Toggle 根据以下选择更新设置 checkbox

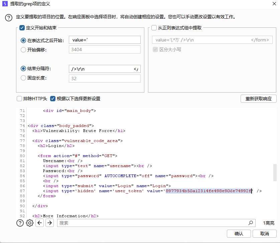point(53,99)
